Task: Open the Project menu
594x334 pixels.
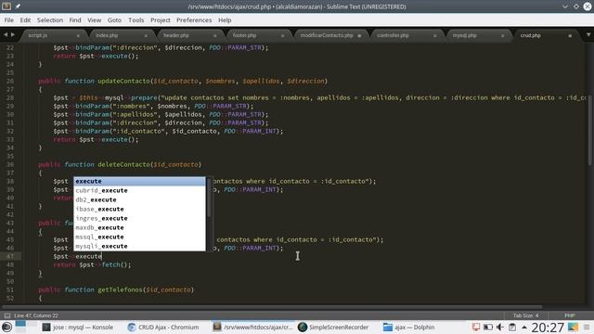Action: [x=161, y=20]
